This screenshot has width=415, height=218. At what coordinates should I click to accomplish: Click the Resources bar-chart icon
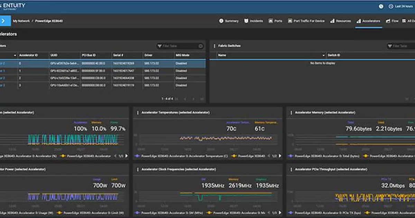coord(332,21)
